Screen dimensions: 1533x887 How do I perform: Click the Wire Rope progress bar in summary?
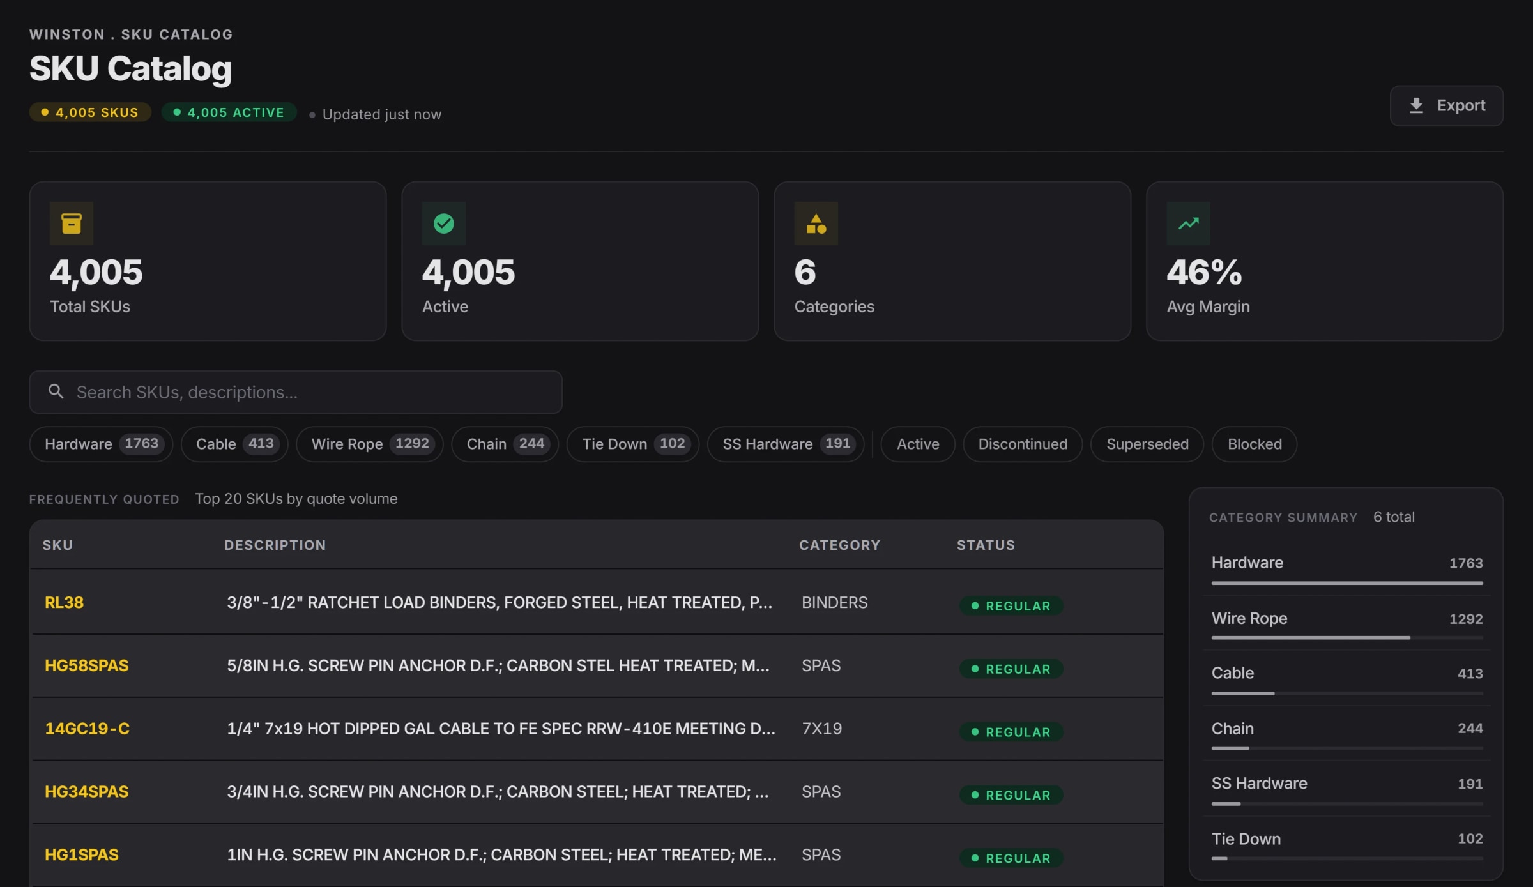tap(1347, 637)
